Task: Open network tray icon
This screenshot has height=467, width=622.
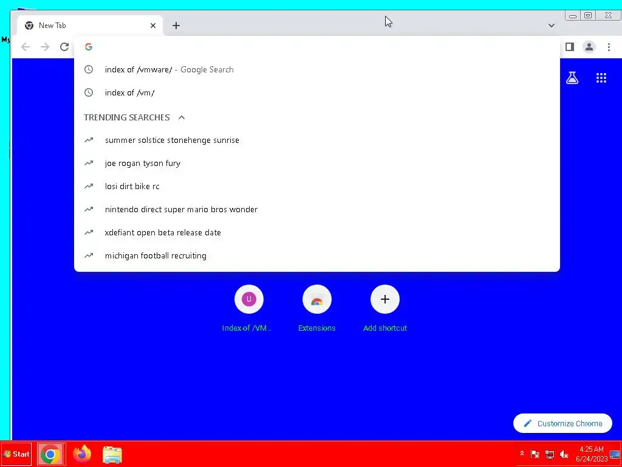Action: pos(549,454)
